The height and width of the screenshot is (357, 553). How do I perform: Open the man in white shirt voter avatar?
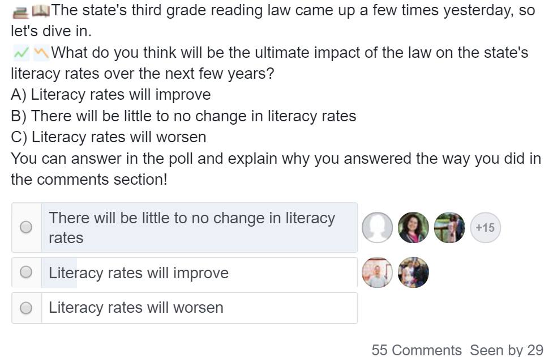[377, 272]
